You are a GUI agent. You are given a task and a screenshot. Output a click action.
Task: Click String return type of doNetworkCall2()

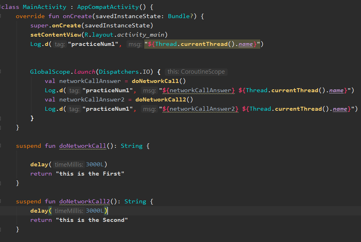tap(135, 201)
